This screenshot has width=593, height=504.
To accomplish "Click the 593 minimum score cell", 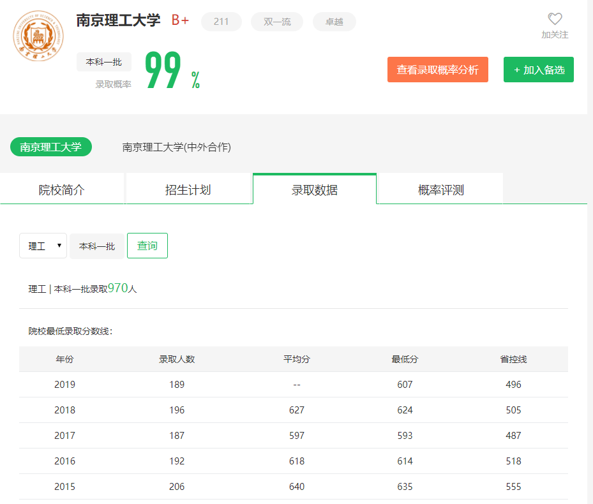I will tap(405, 436).
